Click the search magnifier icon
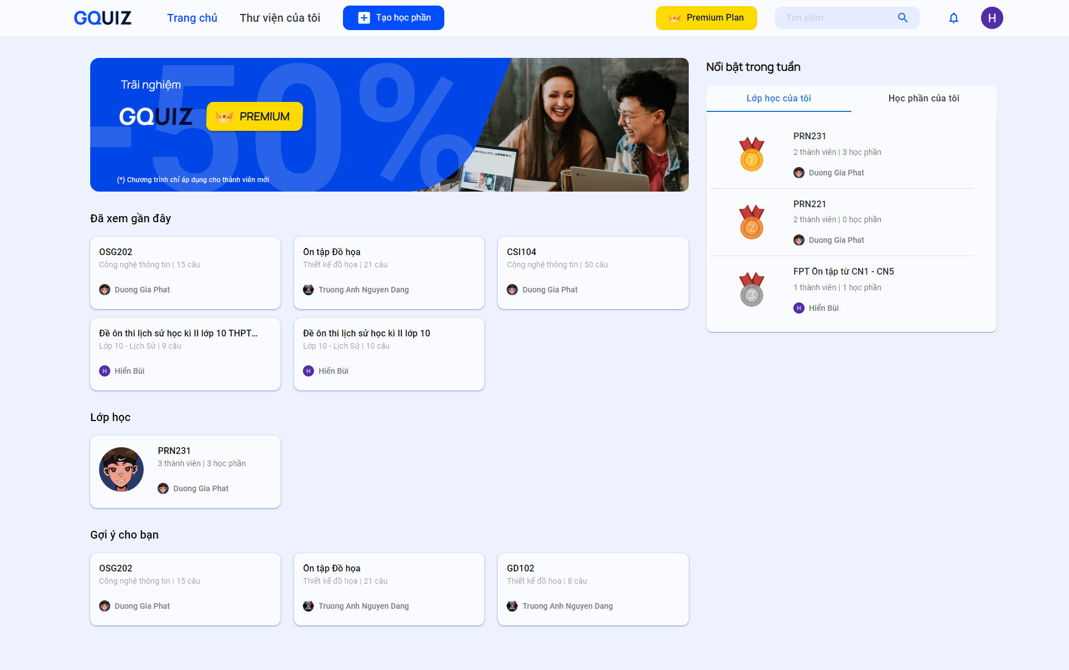This screenshot has height=670, width=1069. 903,18
